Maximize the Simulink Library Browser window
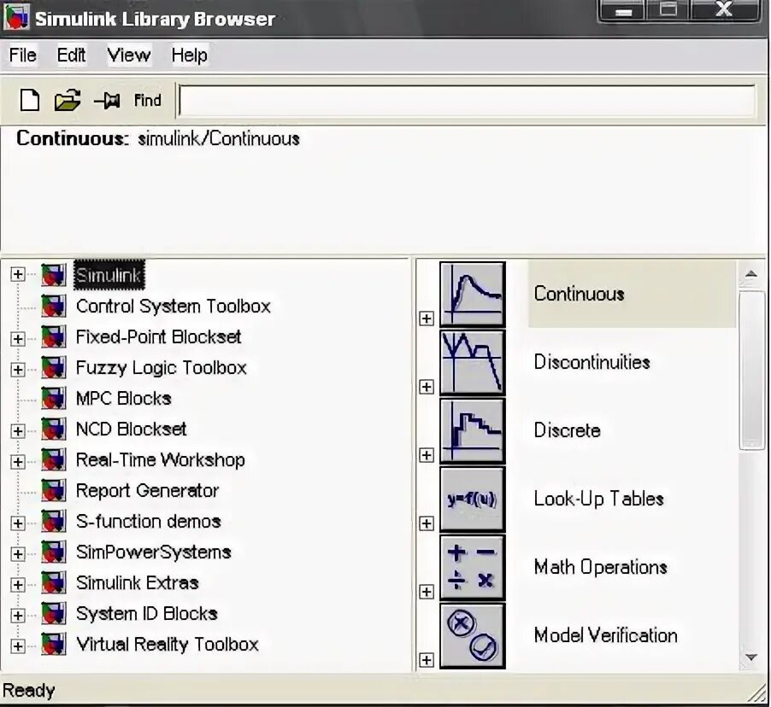This screenshot has height=707, width=771. (668, 11)
